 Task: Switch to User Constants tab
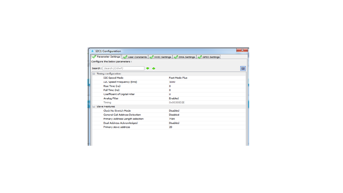point(135,57)
